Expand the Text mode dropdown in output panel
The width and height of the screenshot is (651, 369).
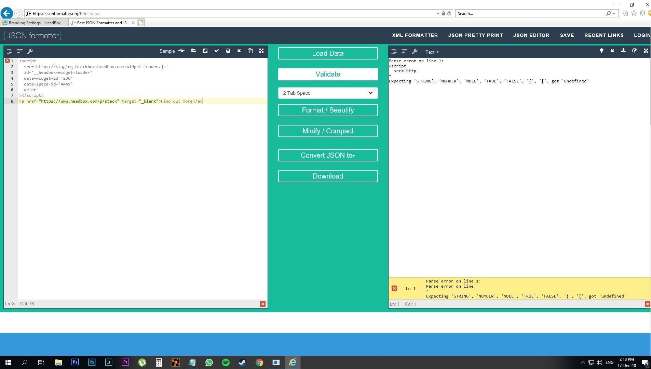(432, 52)
